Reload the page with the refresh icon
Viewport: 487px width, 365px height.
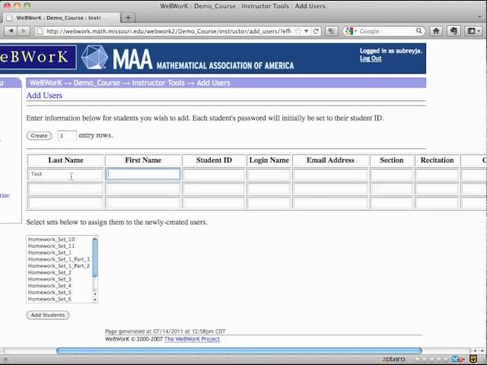click(316, 31)
